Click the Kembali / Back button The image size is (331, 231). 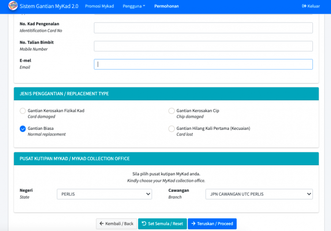pos(117,223)
